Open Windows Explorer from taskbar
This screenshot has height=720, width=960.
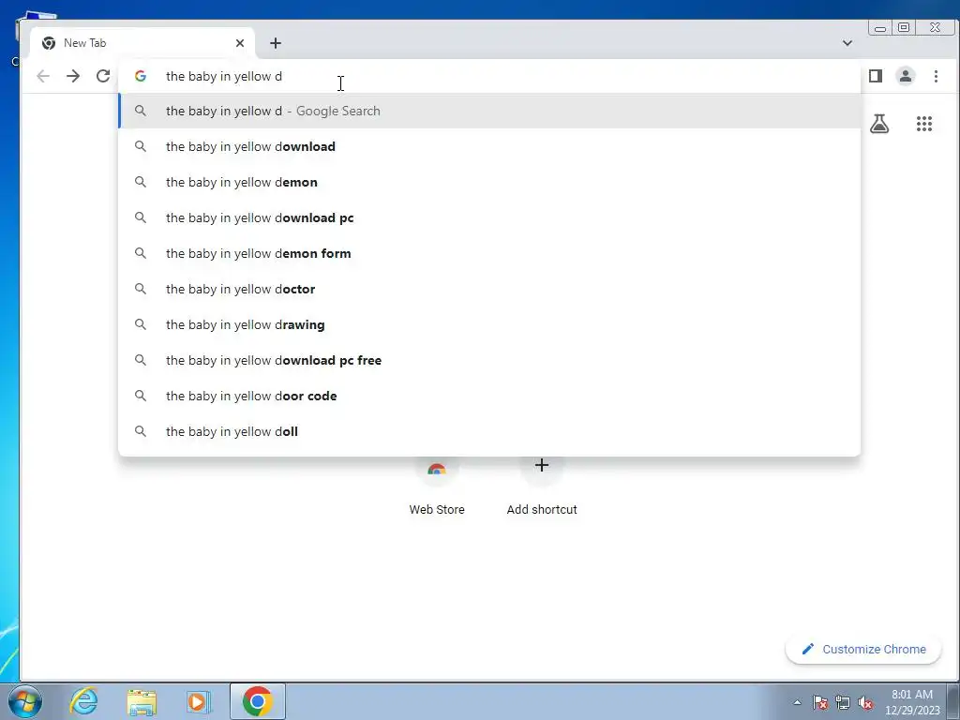pos(142,701)
